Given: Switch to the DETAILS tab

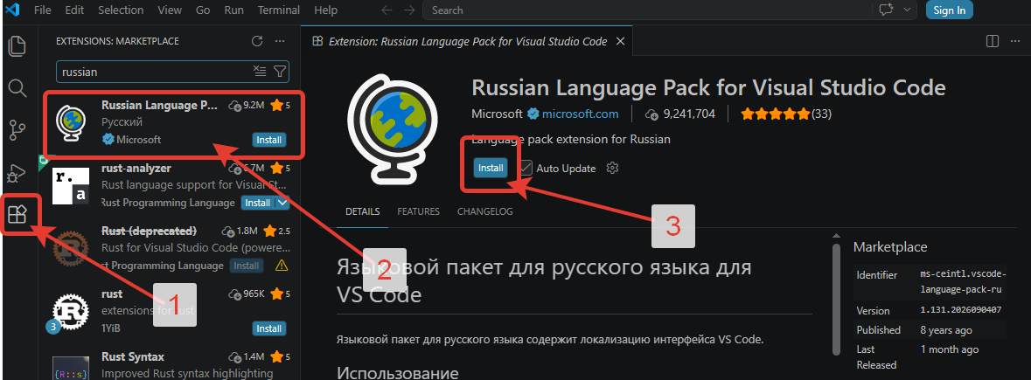Looking at the screenshot, I should point(362,212).
